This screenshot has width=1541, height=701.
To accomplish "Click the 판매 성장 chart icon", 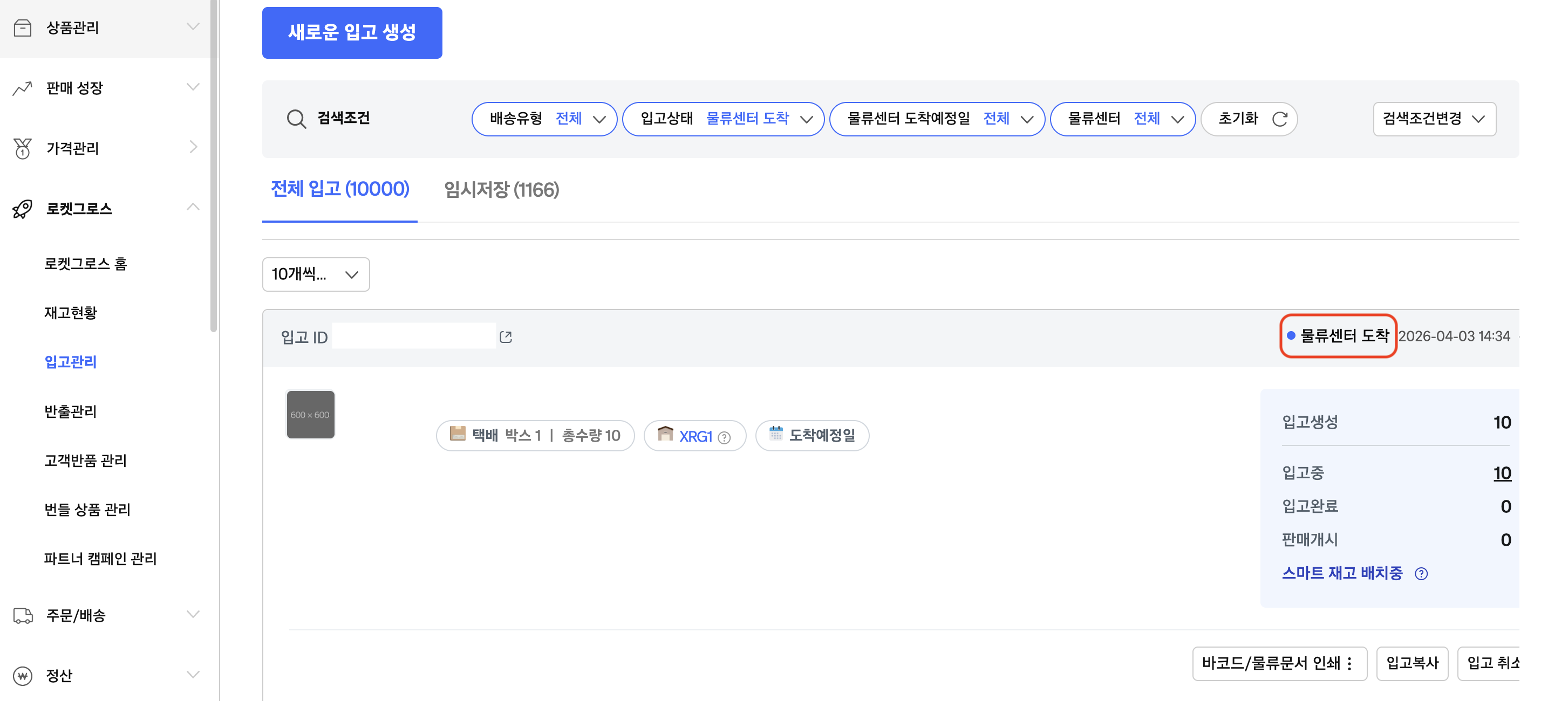I will tap(23, 88).
